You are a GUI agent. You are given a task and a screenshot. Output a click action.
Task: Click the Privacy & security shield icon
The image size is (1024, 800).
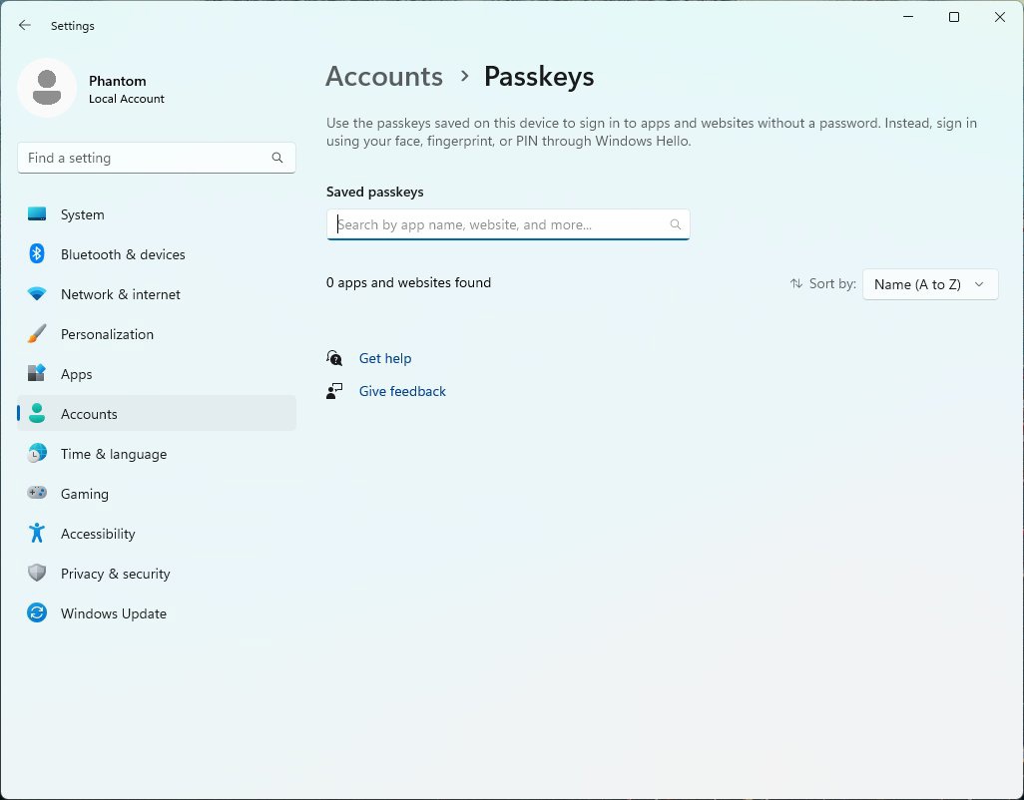click(x=37, y=573)
